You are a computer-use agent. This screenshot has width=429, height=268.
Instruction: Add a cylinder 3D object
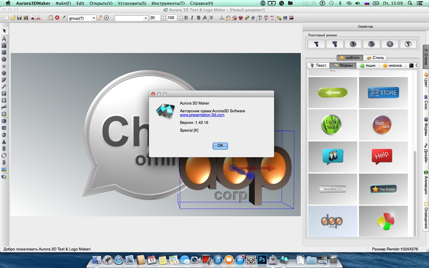4,149
